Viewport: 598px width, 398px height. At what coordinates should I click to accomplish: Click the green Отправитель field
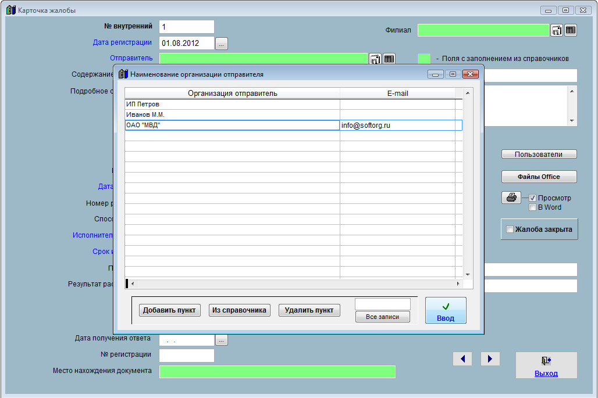click(264, 59)
